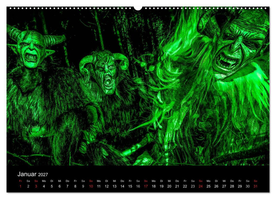This screenshot has height=199, width=276.
Task: Select date 23 on the calendar
Action: pos(193,186)
